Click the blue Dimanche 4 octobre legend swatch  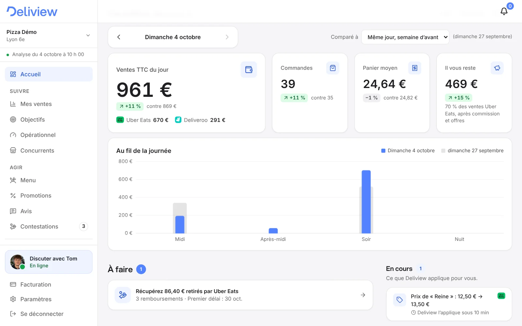point(383,151)
